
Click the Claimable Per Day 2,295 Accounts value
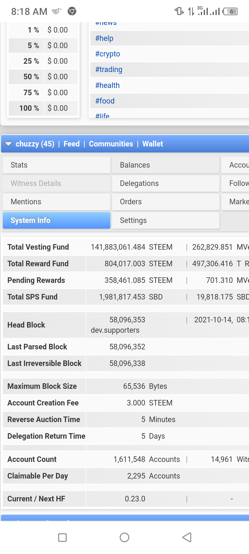tap(154, 476)
